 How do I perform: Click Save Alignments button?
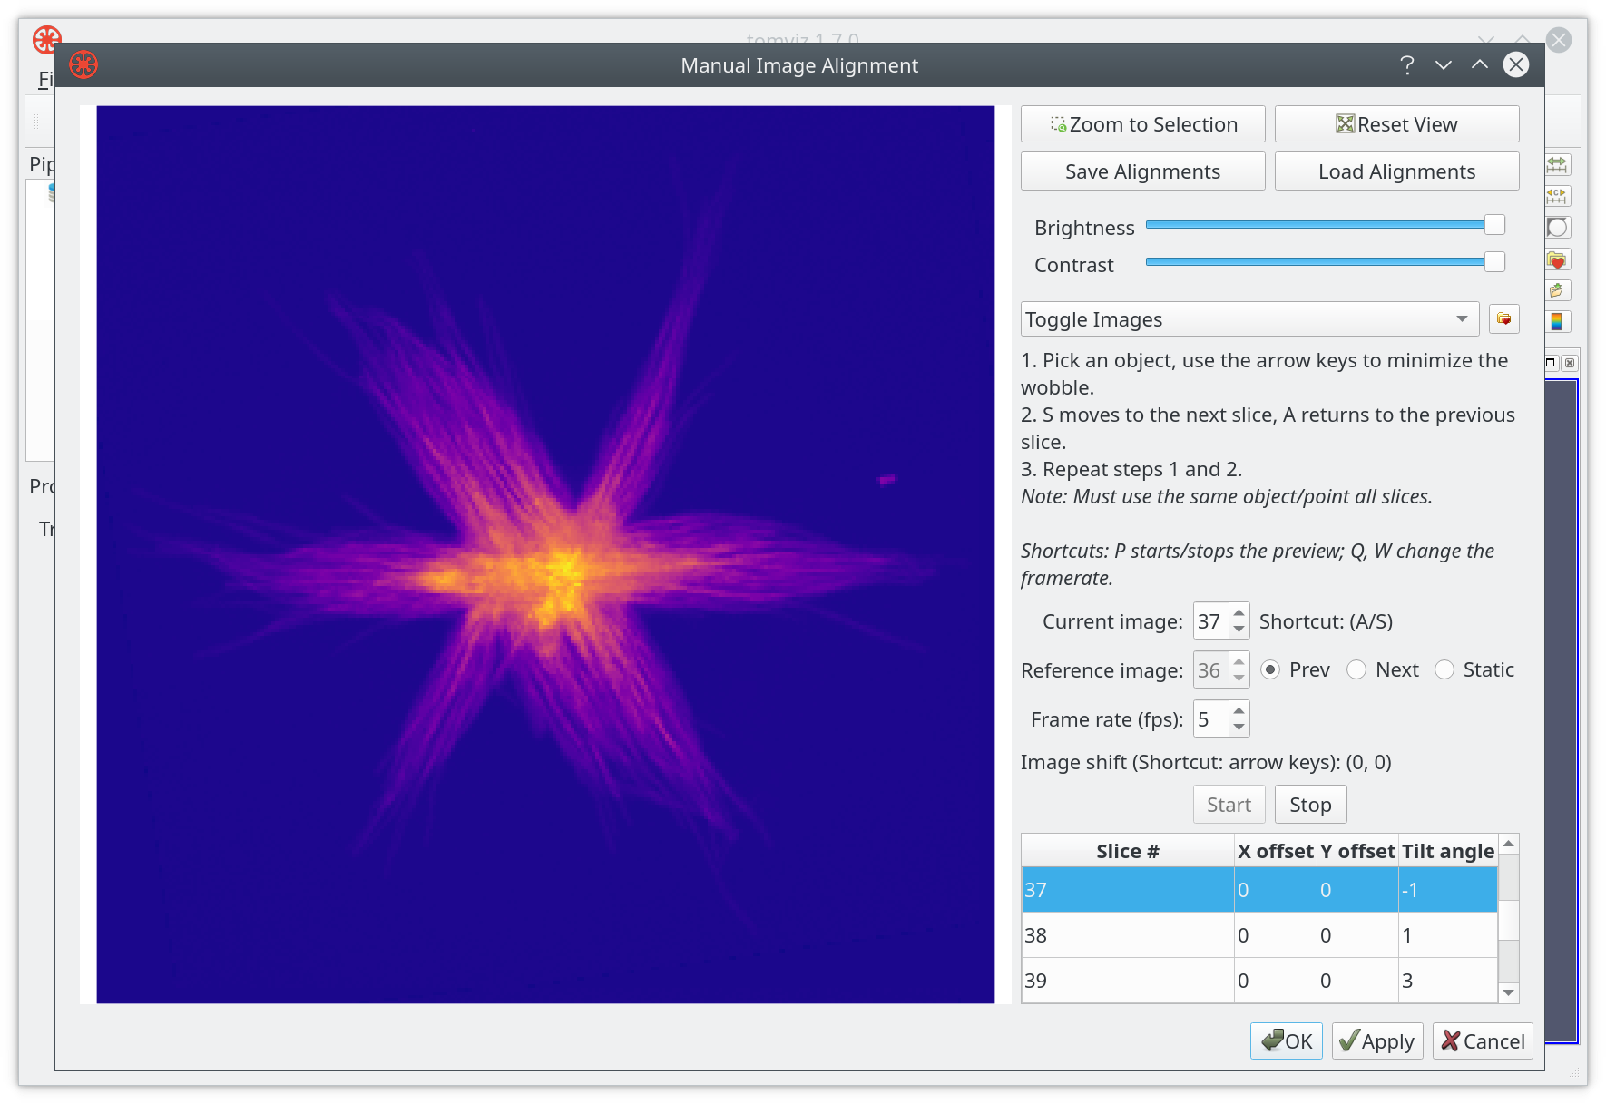[x=1143, y=171]
